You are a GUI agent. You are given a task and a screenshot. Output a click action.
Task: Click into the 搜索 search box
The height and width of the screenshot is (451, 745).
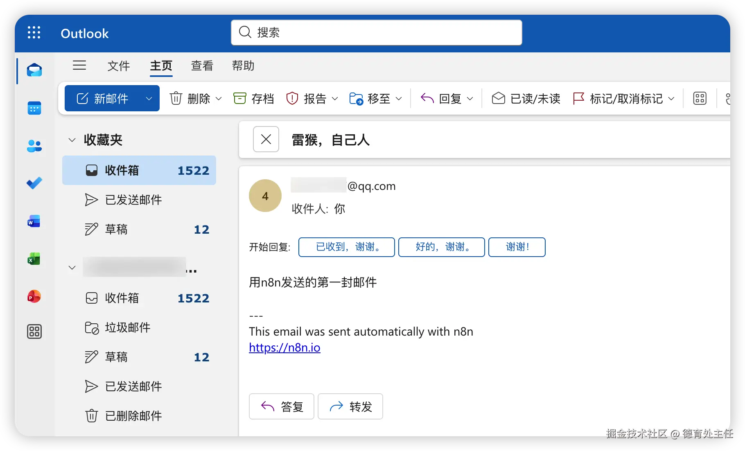[x=377, y=32]
